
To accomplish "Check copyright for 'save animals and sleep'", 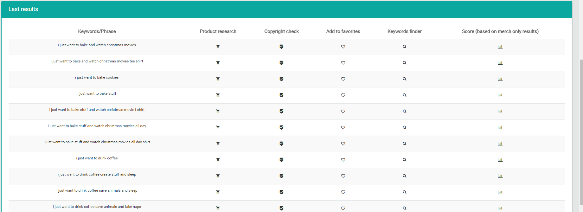I will (x=281, y=192).
